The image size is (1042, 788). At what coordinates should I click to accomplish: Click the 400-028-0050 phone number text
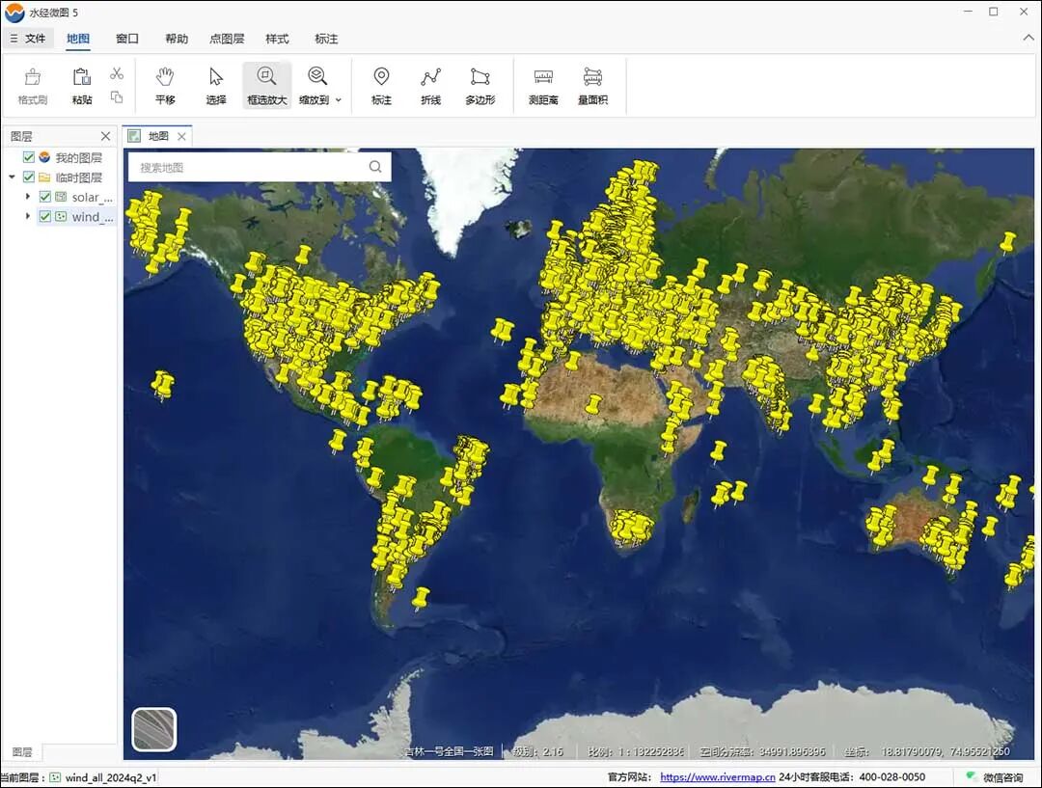pyautogui.click(x=891, y=776)
